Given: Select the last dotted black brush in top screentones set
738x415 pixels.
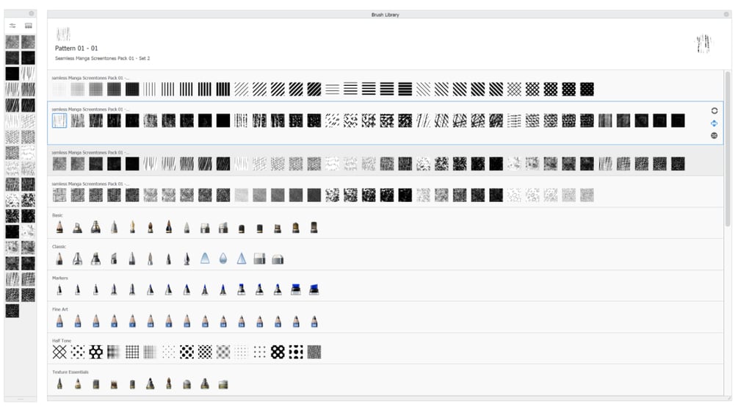Looking at the screenshot, I should (587, 90).
